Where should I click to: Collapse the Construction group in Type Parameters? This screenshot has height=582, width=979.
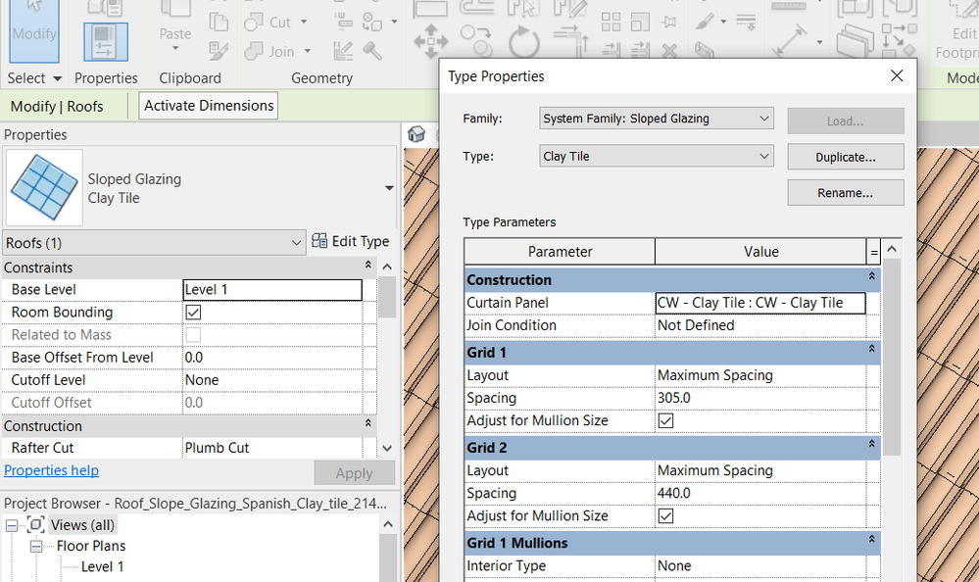[871, 276]
